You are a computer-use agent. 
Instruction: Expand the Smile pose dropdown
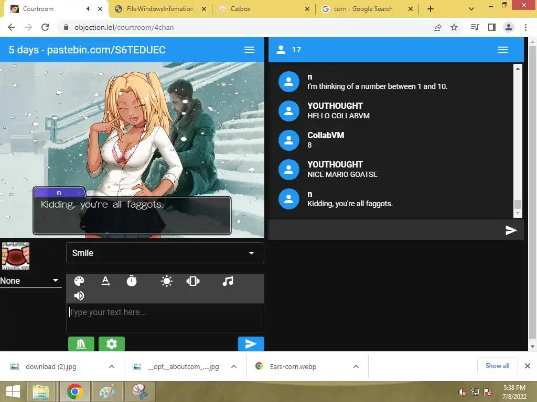pos(165,253)
